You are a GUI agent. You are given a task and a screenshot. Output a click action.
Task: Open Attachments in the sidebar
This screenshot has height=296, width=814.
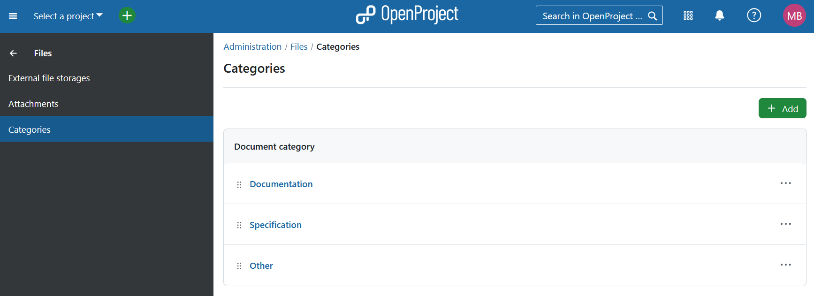click(x=33, y=104)
